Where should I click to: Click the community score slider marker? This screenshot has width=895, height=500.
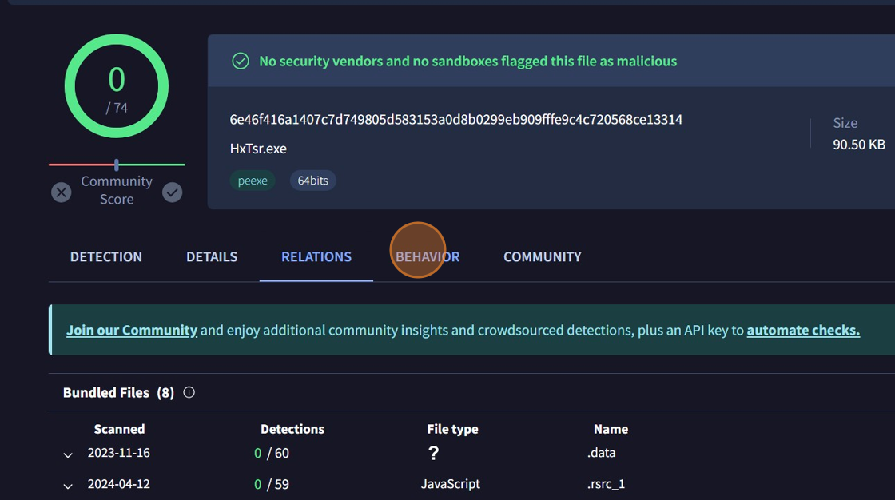coord(117,165)
